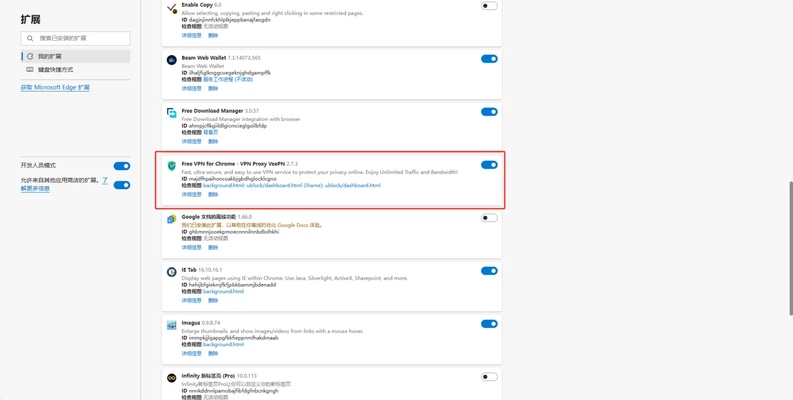The height and width of the screenshot is (400, 793).
Task: Click the VeePN shield extension icon
Action: [172, 166]
